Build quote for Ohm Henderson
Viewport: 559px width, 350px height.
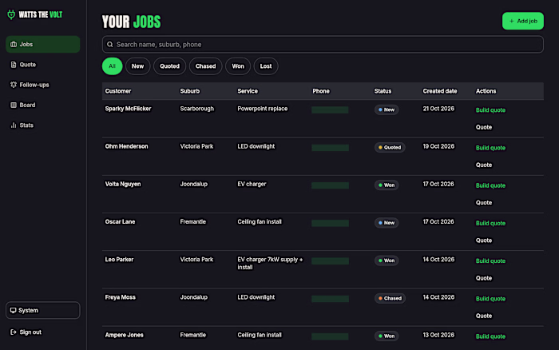click(x=490, y=148)
